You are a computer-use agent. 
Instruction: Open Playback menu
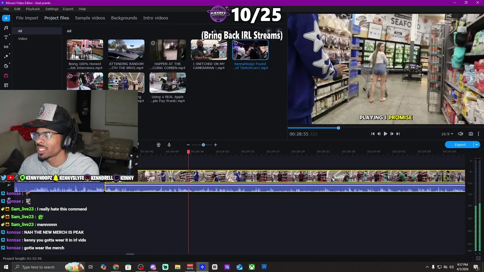33,9
